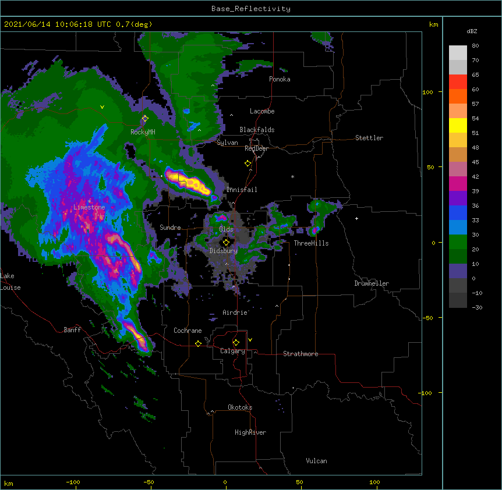Image resolution: width=502 pixels, height=490 pixels.
Task: Select the Banff label
Action: pyautogui.click(x=72, y=330)
